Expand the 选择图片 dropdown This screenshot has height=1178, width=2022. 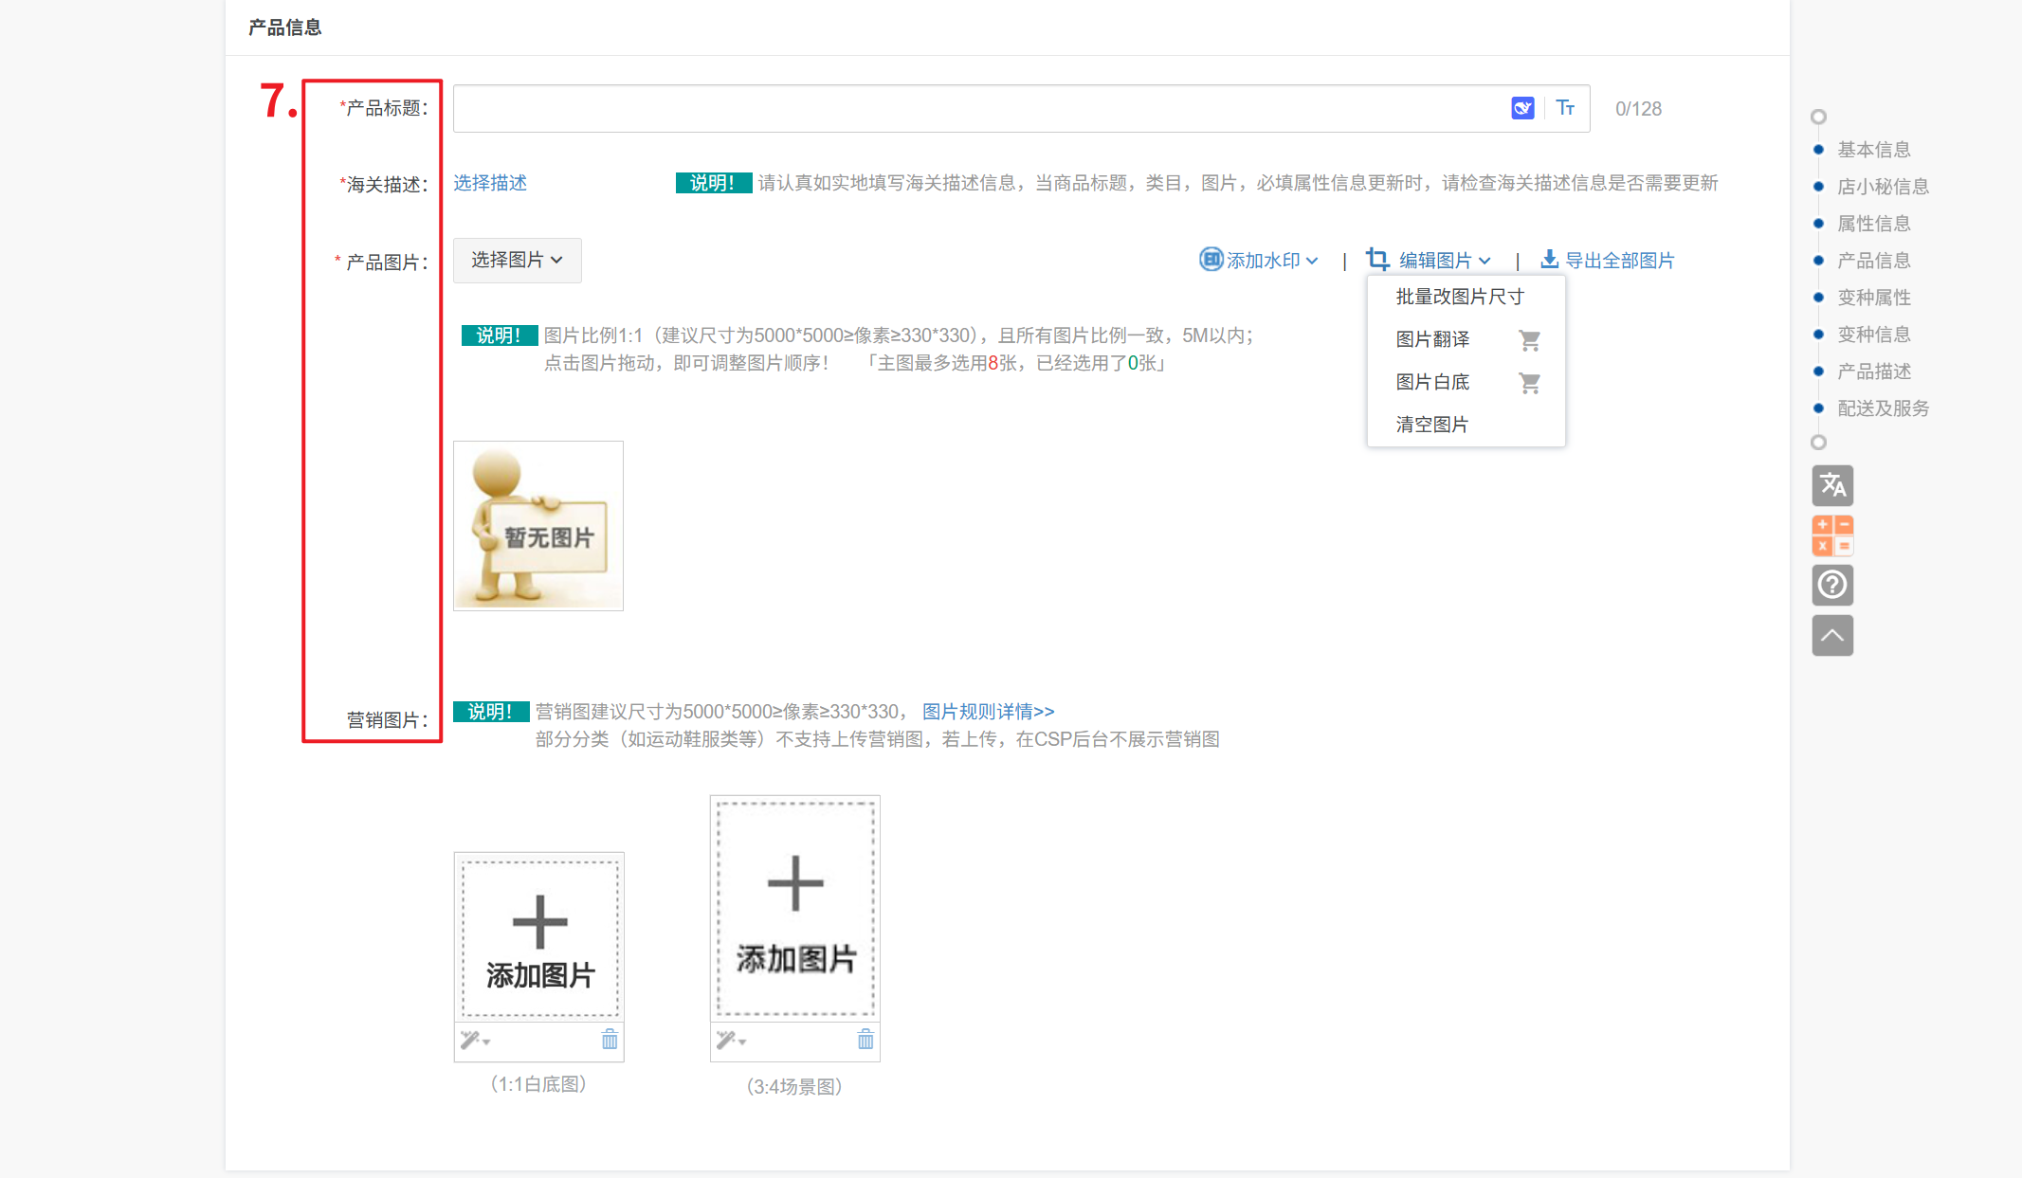tap(517, 260)
